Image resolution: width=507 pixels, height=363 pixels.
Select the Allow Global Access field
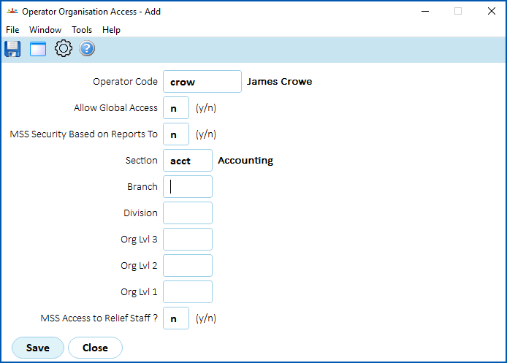pos(176,107)
